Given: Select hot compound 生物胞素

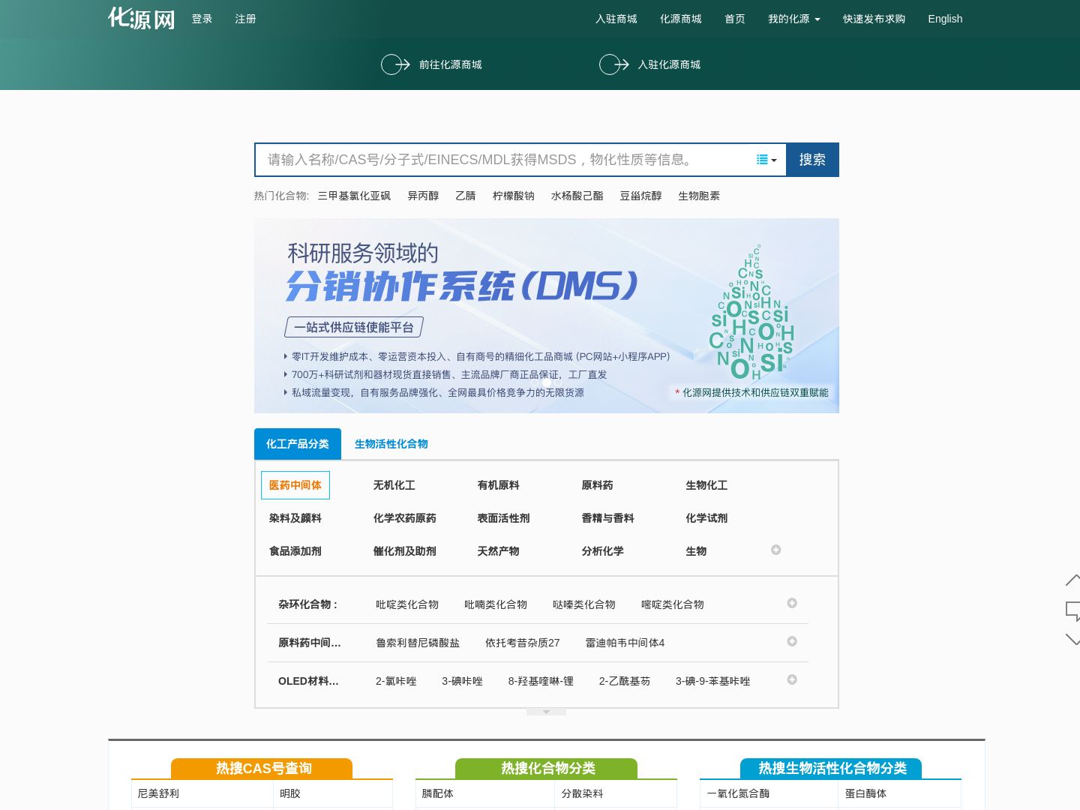Looking at the screenshot, I should pos(699,196).
